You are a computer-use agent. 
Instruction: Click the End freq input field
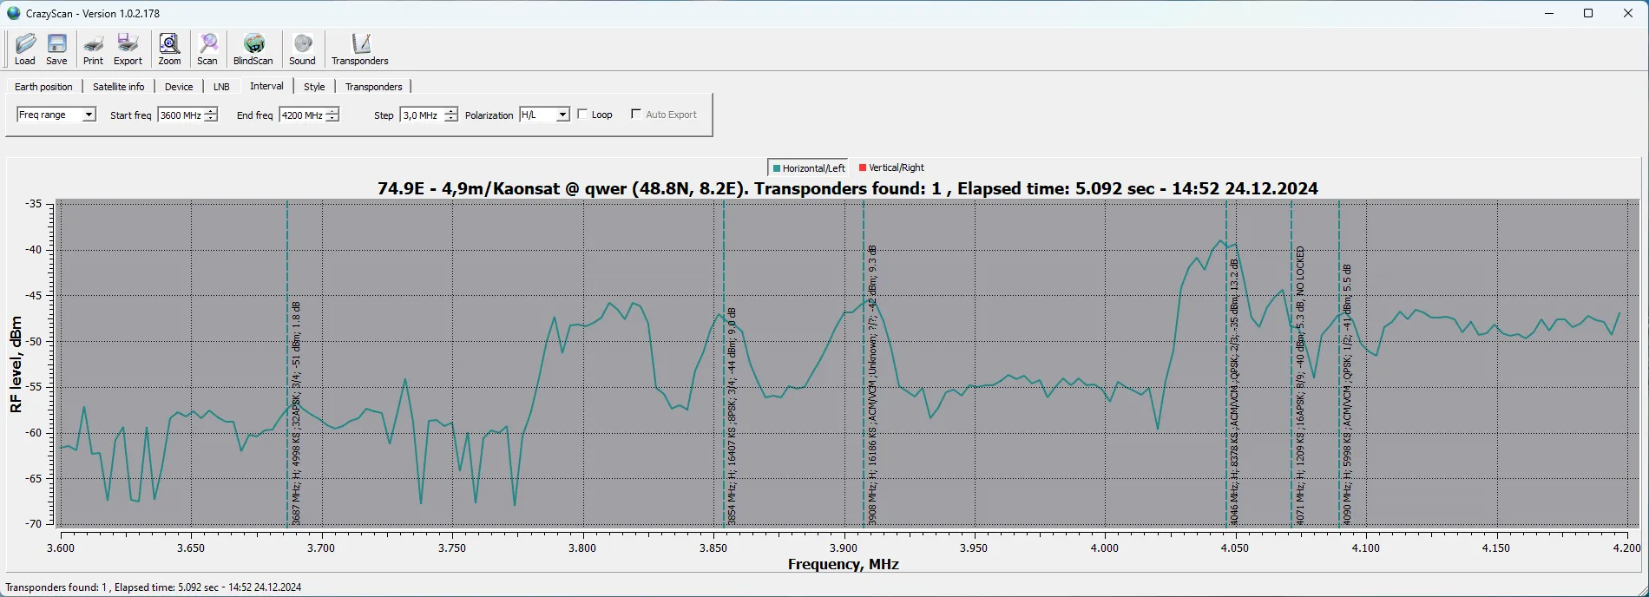tap(302, 115)
